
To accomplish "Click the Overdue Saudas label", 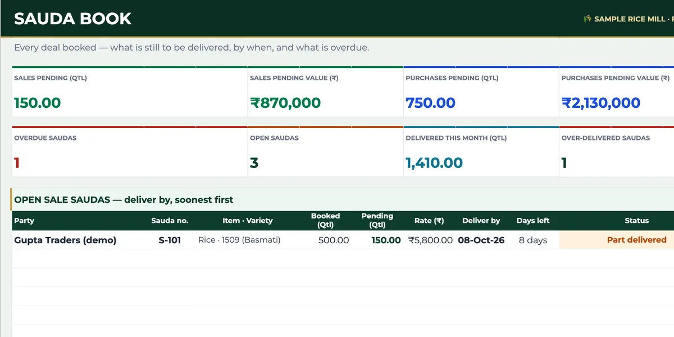I will [x=45, y=138].
